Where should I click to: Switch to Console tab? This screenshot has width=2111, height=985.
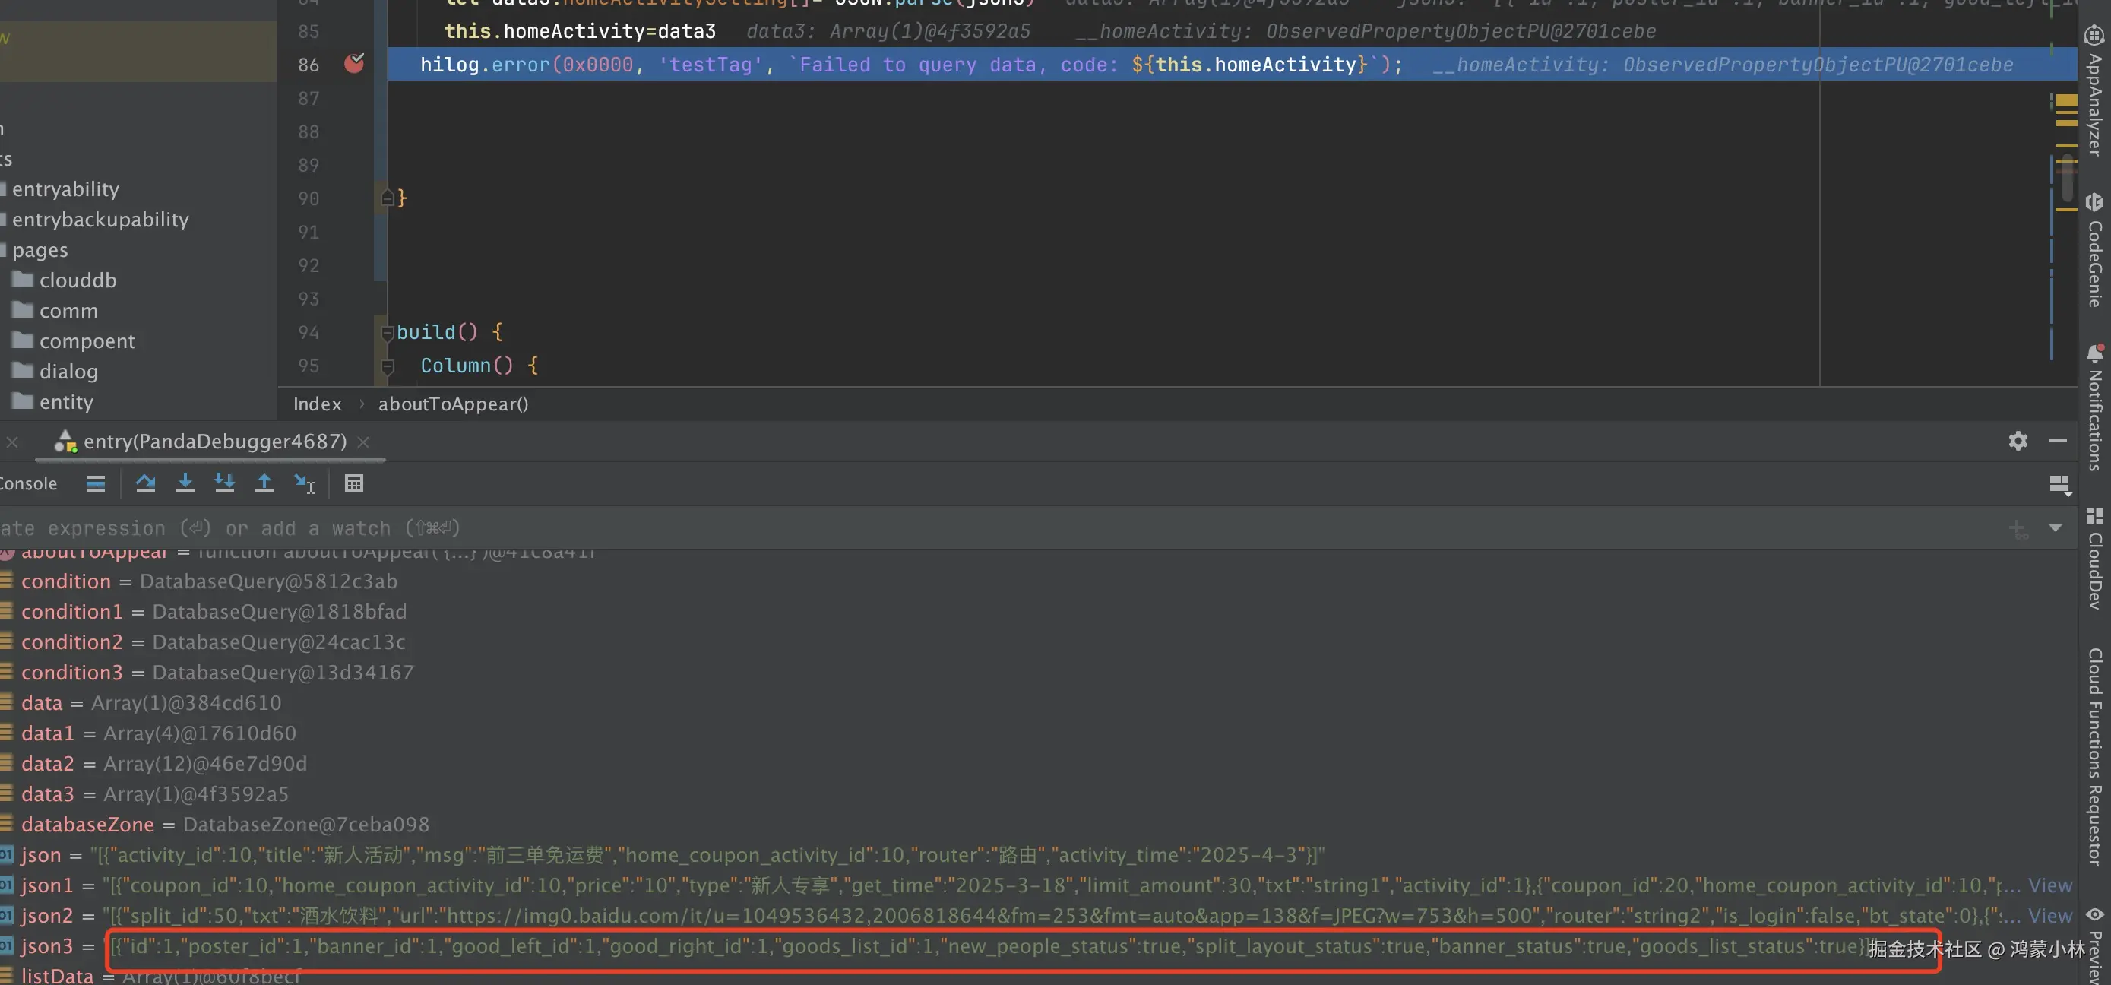[x=30, y=483]
